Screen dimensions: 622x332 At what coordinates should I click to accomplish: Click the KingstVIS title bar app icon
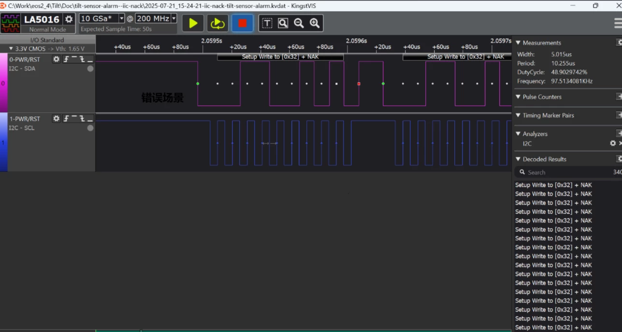(3, 5)
